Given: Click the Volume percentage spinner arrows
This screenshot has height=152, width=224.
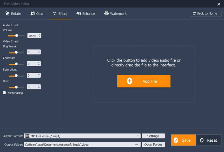Looking at the screenshot, I should click(x=39, y=36).
